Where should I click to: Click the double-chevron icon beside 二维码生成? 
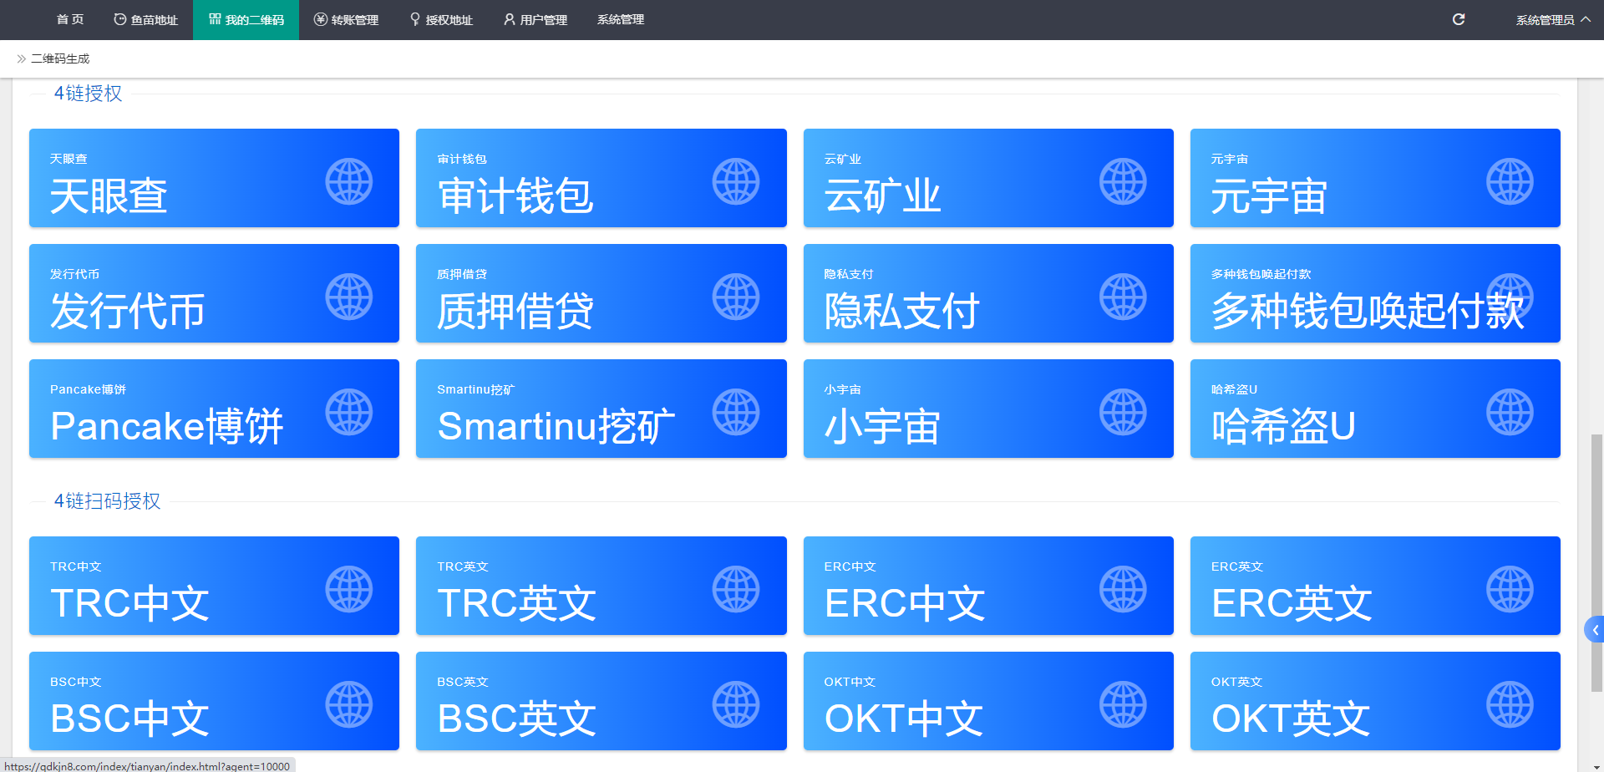pos(22,58)
